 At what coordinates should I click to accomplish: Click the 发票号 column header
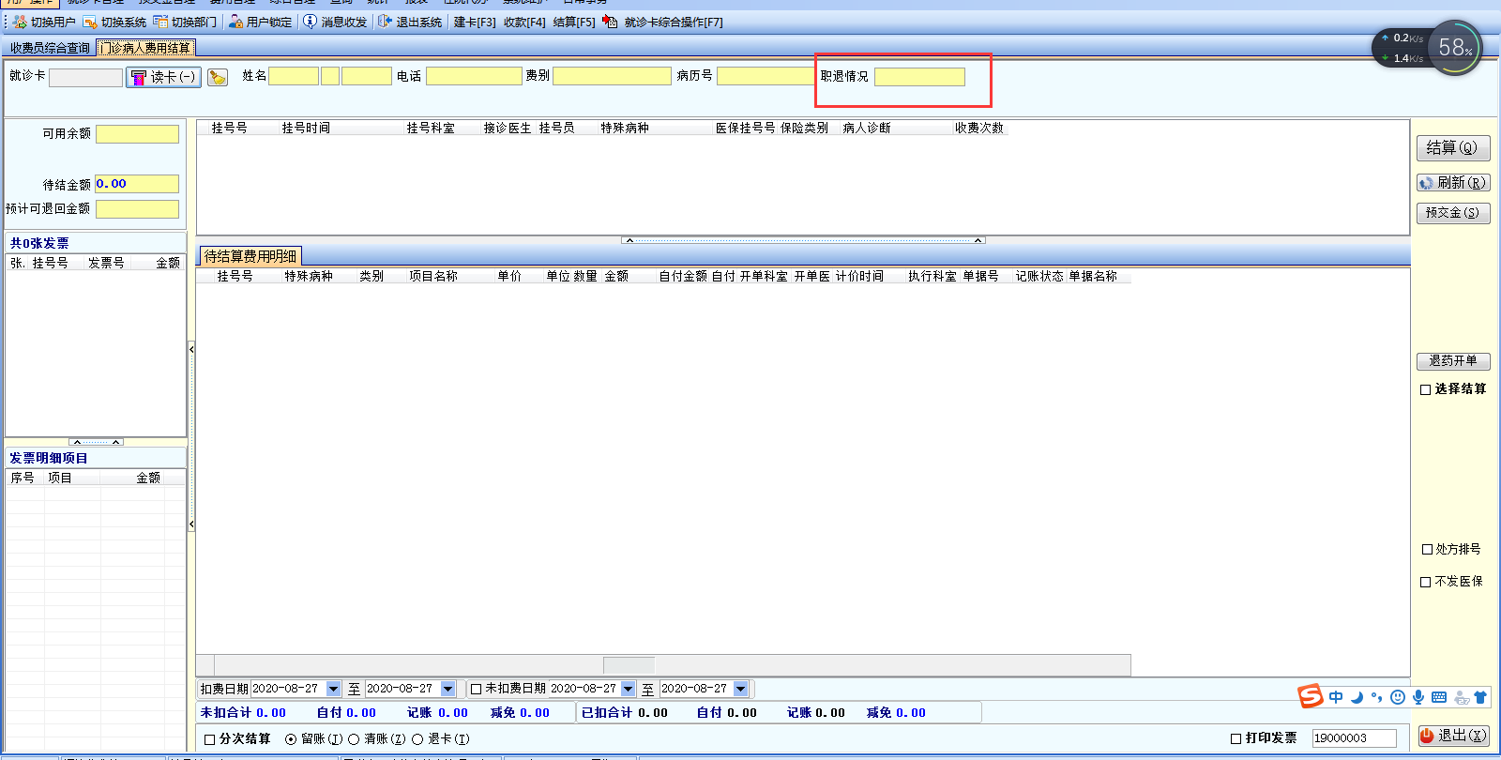[x=106, y=263]
